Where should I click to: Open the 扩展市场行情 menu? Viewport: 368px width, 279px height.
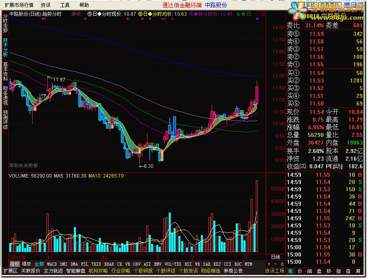pos(19,5)
